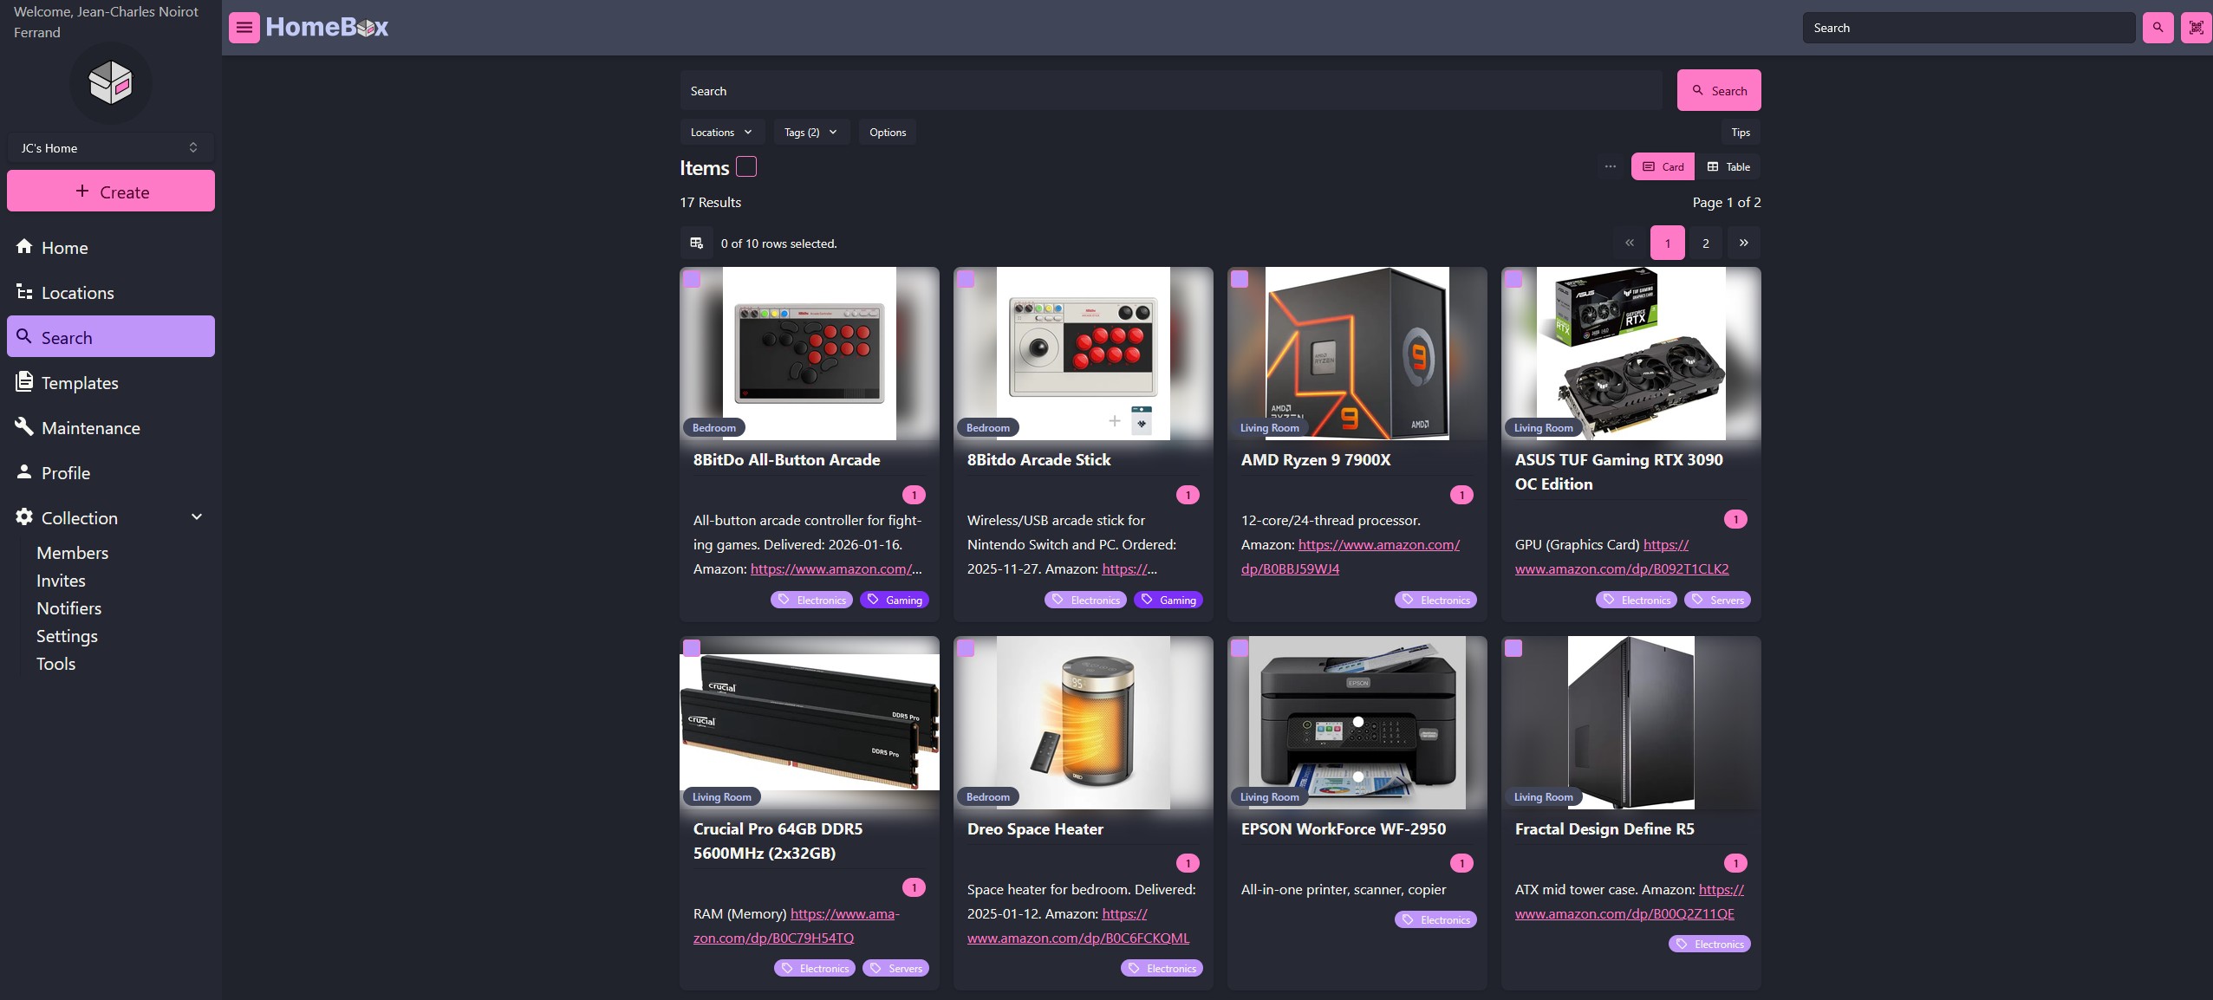Click Servers tag on ASUS TUF RTX 3090
Image resolution: width=2213 pixels, height=1000 pixels.
tap(1717, 600)
